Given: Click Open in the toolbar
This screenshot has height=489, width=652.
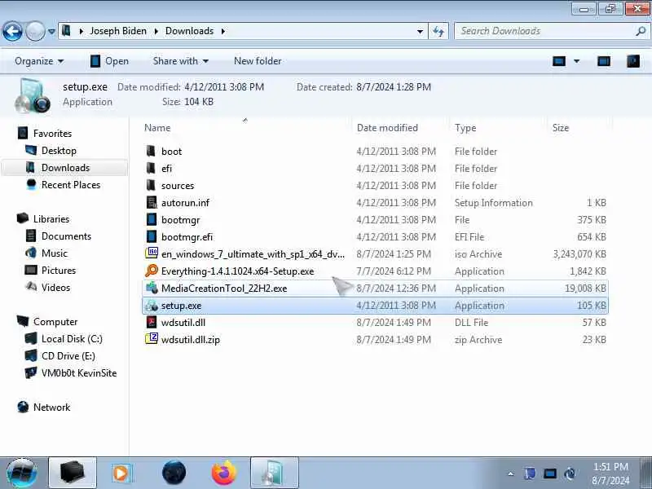Looking at the screenshot, I should (x=109, y=61).
